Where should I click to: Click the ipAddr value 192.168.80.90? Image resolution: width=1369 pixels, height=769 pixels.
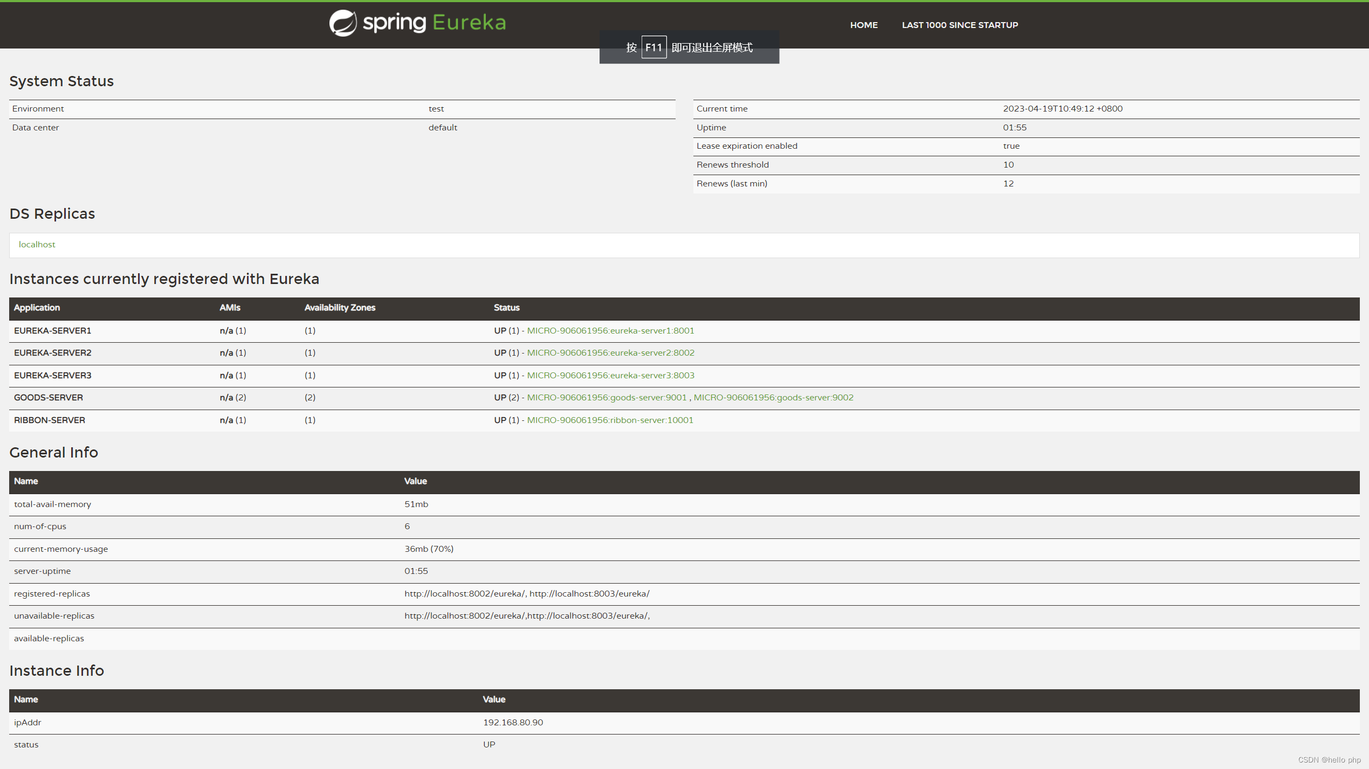pyautogui.click(x=513, y=723)
